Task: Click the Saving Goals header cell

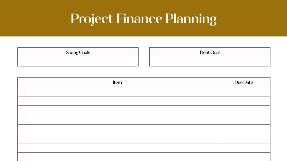Action: [x=78, y=52]
